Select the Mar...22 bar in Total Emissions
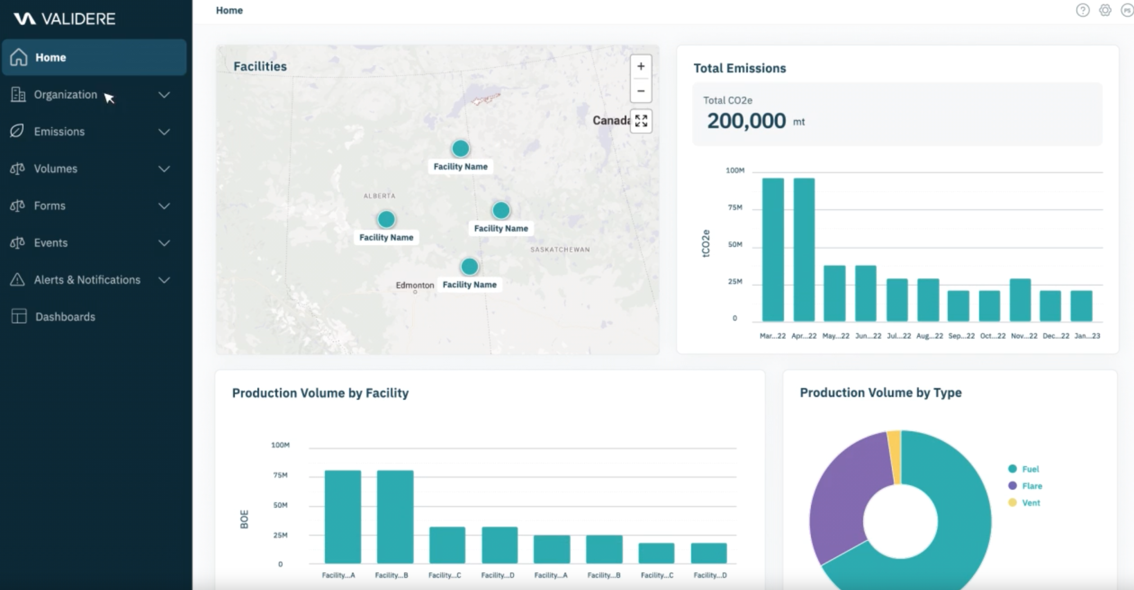Screen dimensions: 1134x590 [773, 250]
